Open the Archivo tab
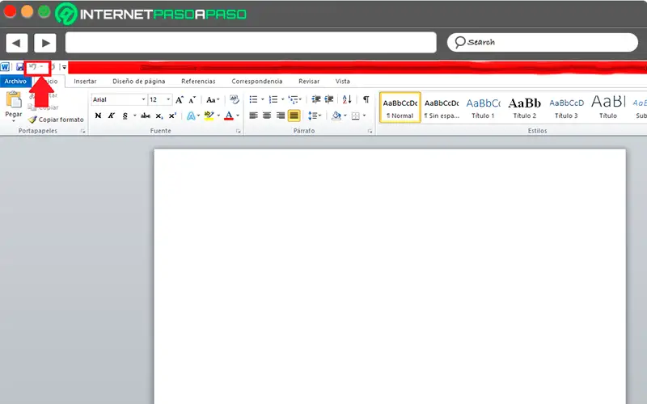647x404 pixels. (15, 82)
